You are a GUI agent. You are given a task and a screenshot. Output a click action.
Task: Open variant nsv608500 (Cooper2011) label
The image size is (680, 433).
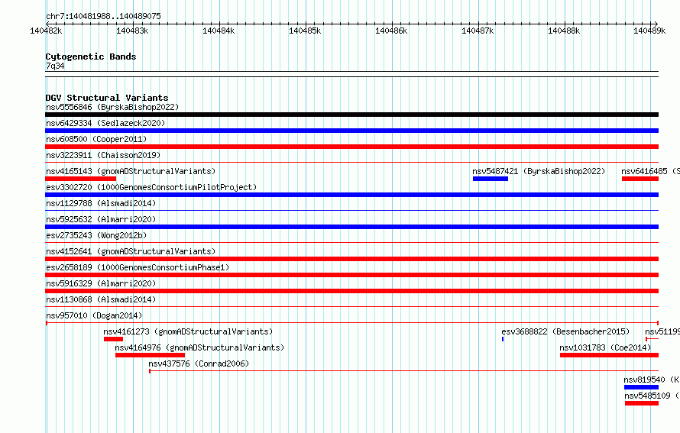coord(96,139)
